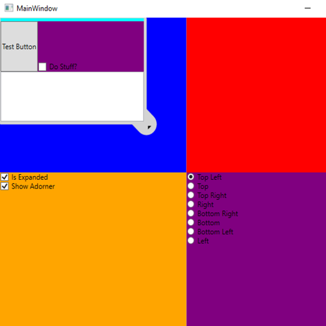
Task: Choose the Bottom radio button
Action: pyautogui.click(x=191, y=222)
